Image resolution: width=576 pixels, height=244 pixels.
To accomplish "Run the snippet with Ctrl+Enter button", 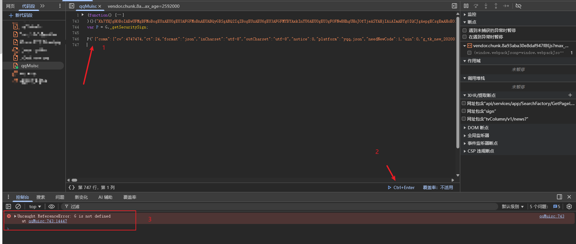I will coord(401,187).
